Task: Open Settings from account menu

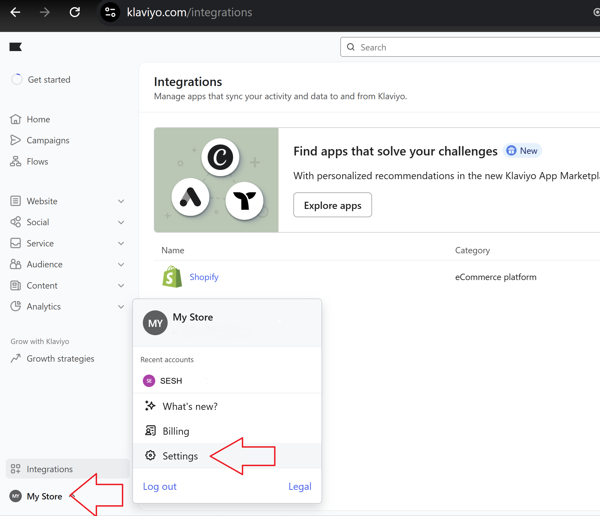Action: coord(180,456)
